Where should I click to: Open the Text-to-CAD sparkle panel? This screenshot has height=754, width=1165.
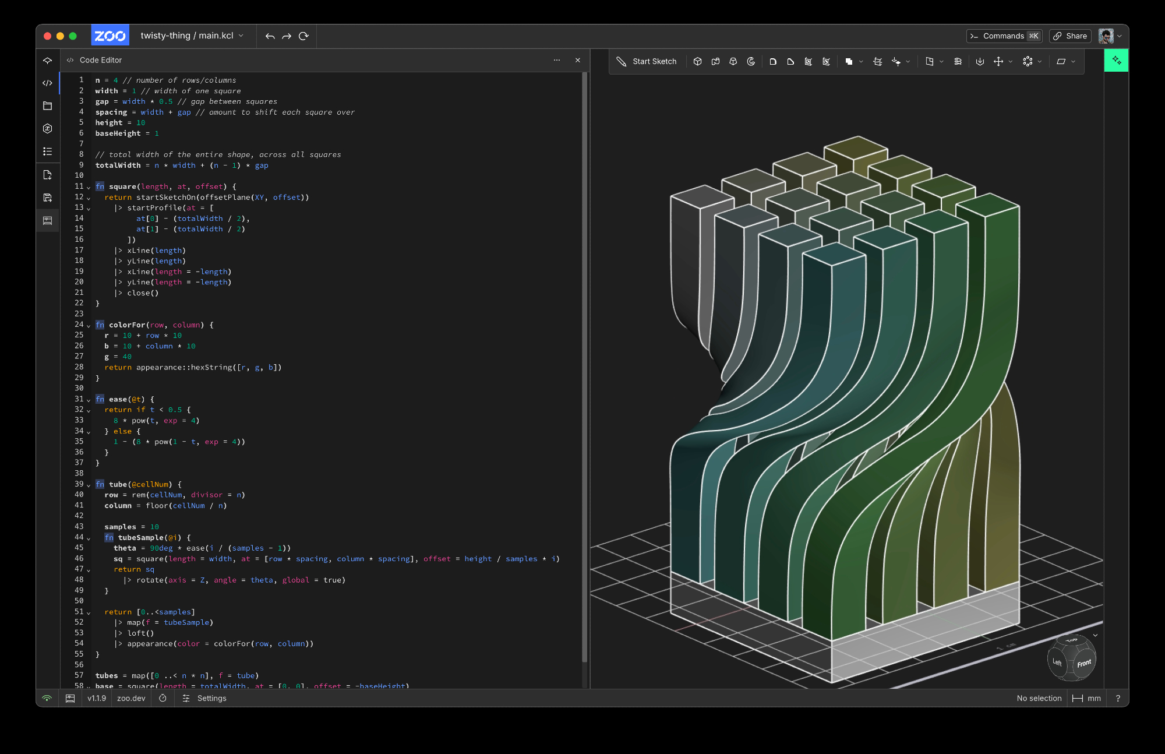point(1116,60)
